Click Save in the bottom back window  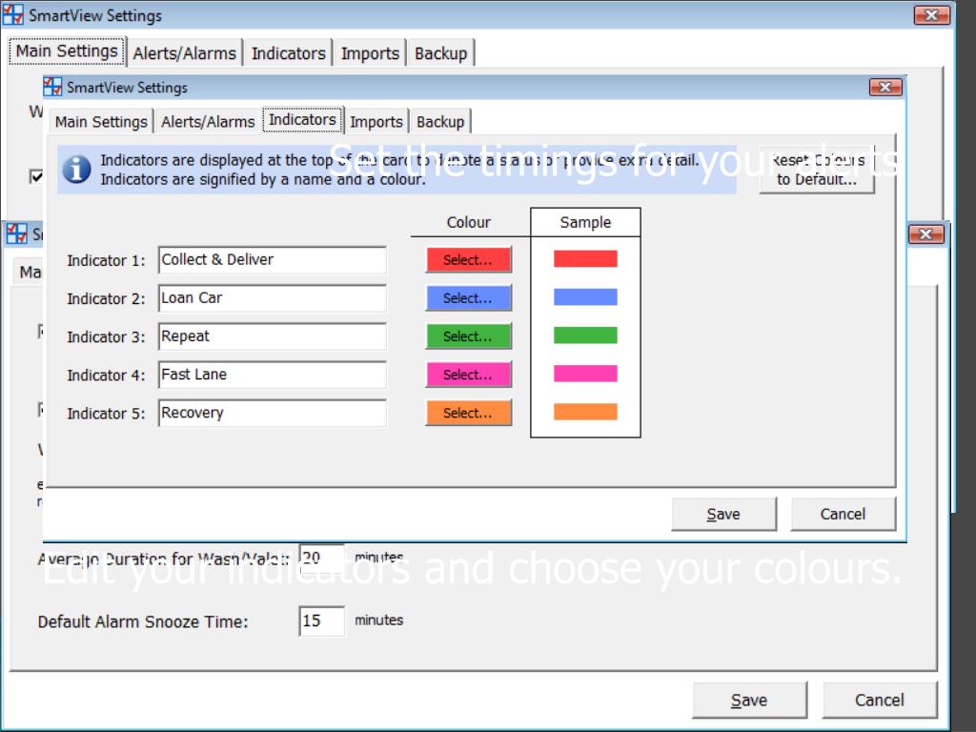[749, 701]
